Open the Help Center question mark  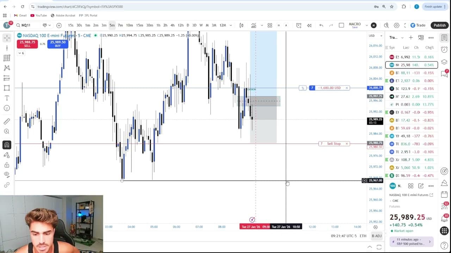(x=444, y=246)
